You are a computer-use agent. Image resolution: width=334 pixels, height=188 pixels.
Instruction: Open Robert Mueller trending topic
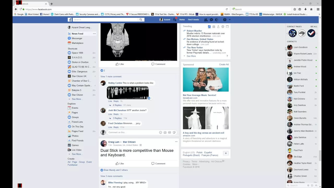coord(194,31)
